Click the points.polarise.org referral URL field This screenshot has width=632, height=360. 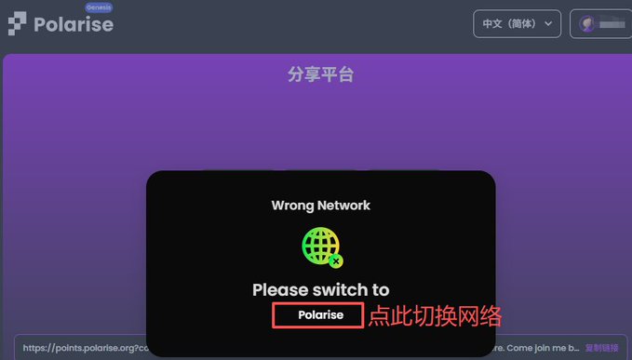click(x=321, y=347)
